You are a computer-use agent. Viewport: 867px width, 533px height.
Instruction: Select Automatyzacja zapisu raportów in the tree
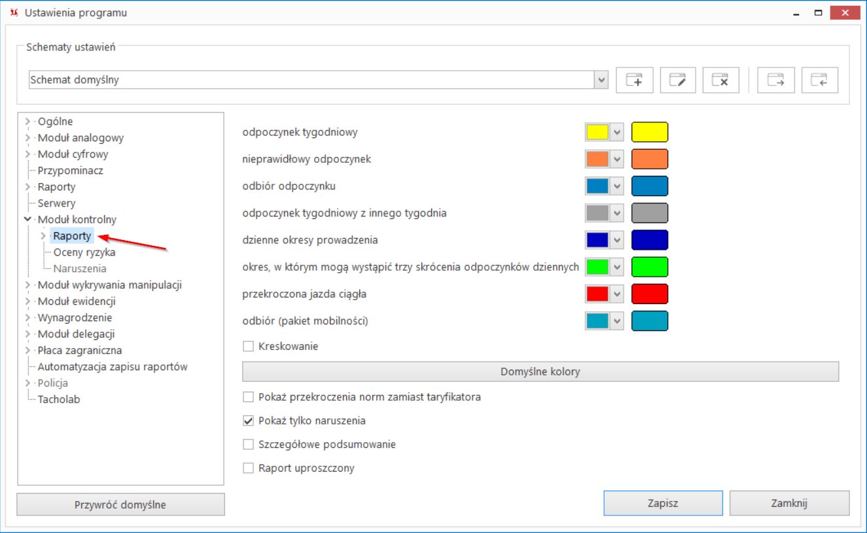(113, 367)
